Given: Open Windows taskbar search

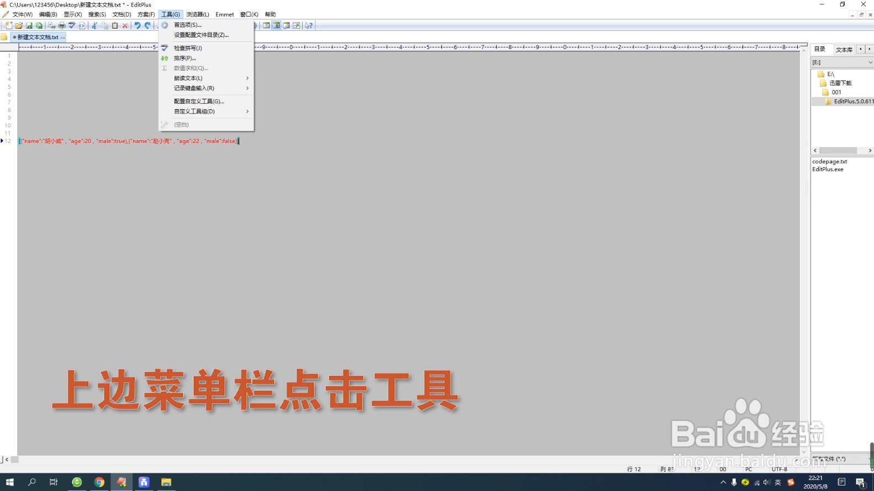Looking at the screenshot, I should 32,482.
